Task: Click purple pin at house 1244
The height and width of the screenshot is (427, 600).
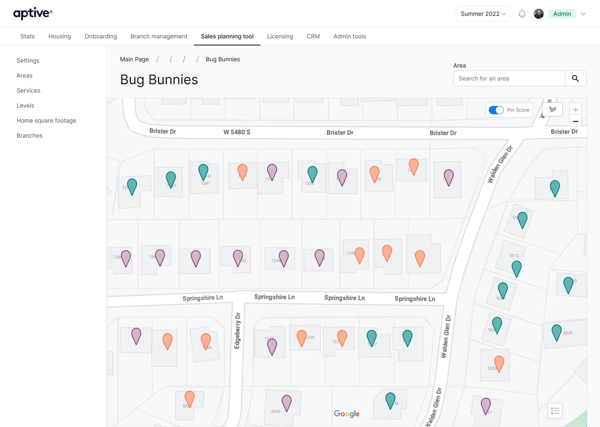Action: point(284,259)
